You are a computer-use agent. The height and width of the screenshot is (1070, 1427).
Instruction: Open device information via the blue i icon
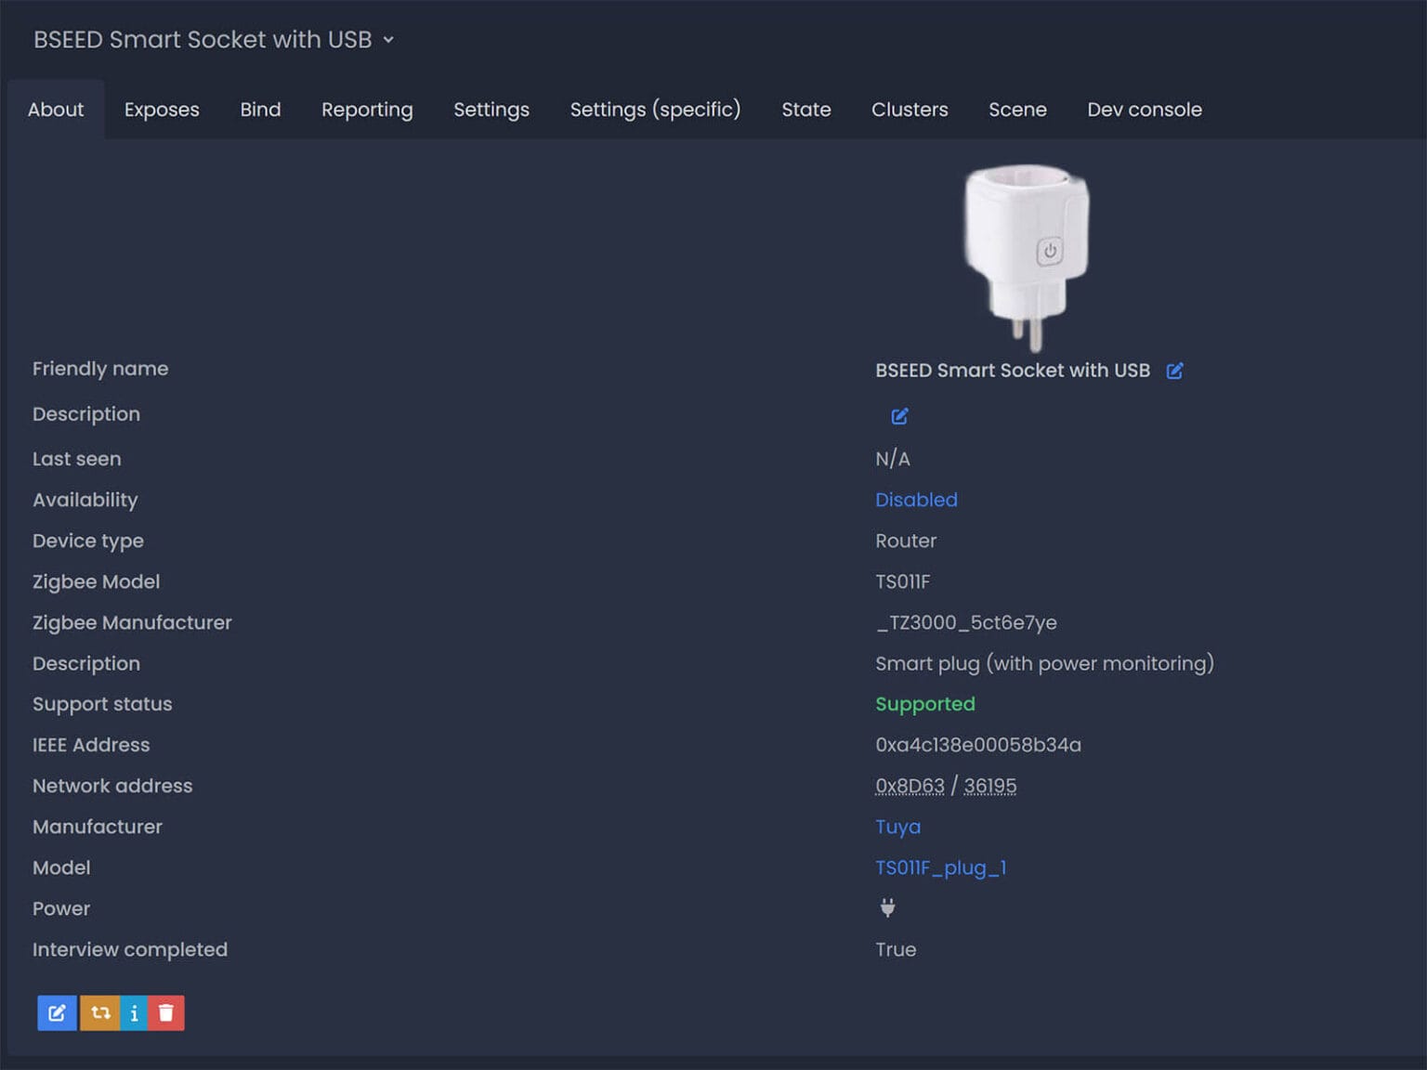tap(134, 1012)
